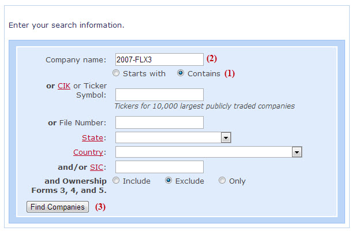Screen dimensions: 352x231
Task: Click the 'Enter your search information' text
Action: 66,25
